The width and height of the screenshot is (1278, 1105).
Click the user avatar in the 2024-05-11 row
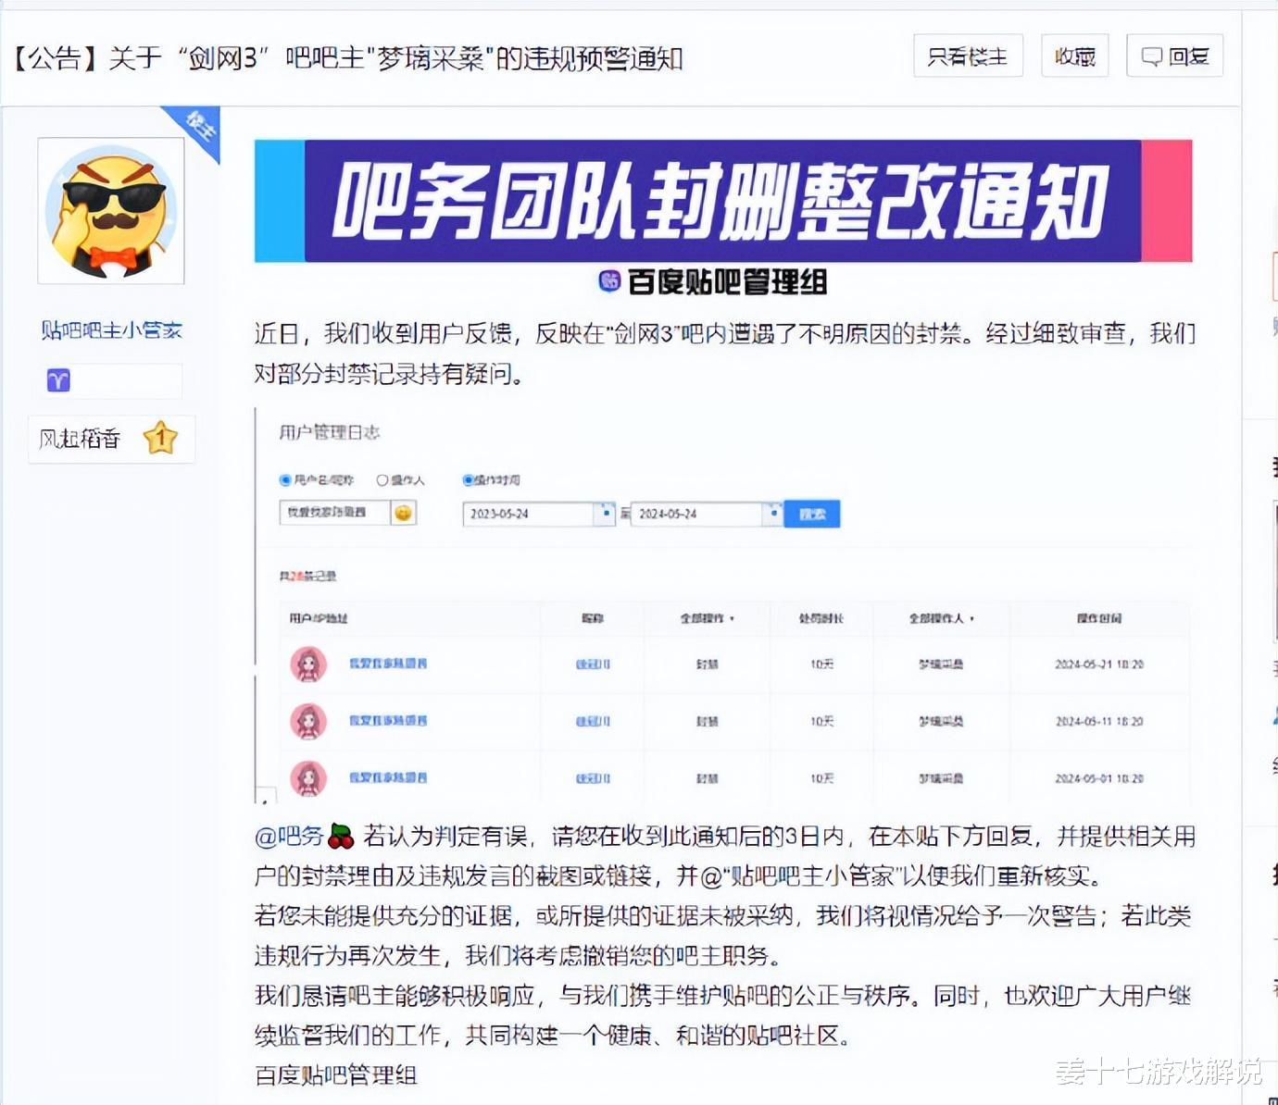(x=308, y=721)
